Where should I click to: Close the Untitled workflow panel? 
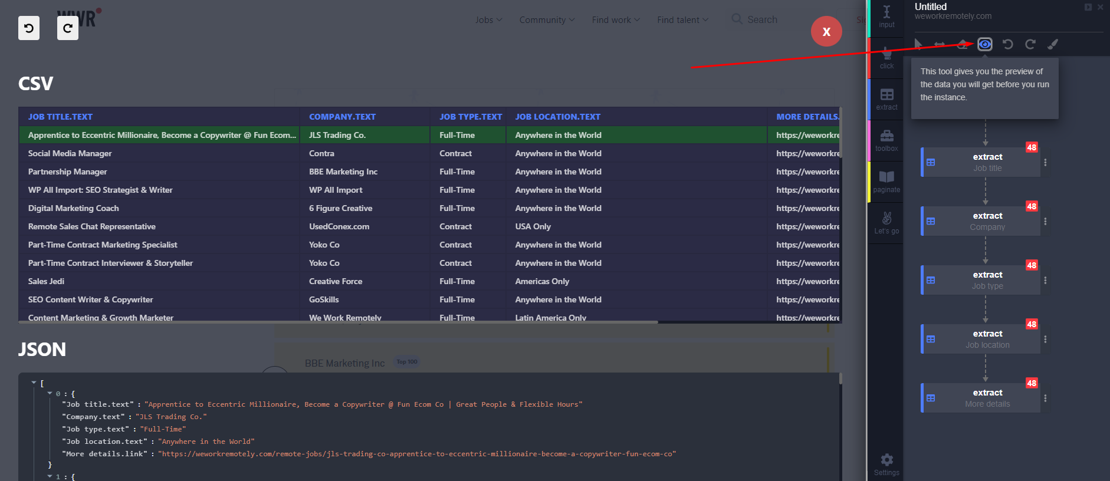coord(1100,7)
